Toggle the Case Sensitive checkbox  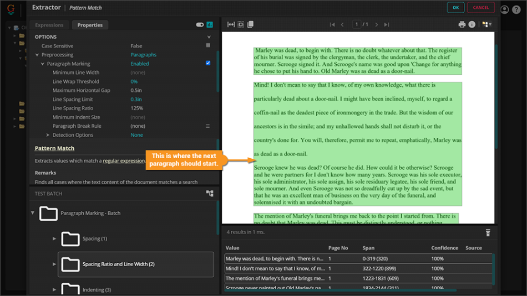[208, 45]
